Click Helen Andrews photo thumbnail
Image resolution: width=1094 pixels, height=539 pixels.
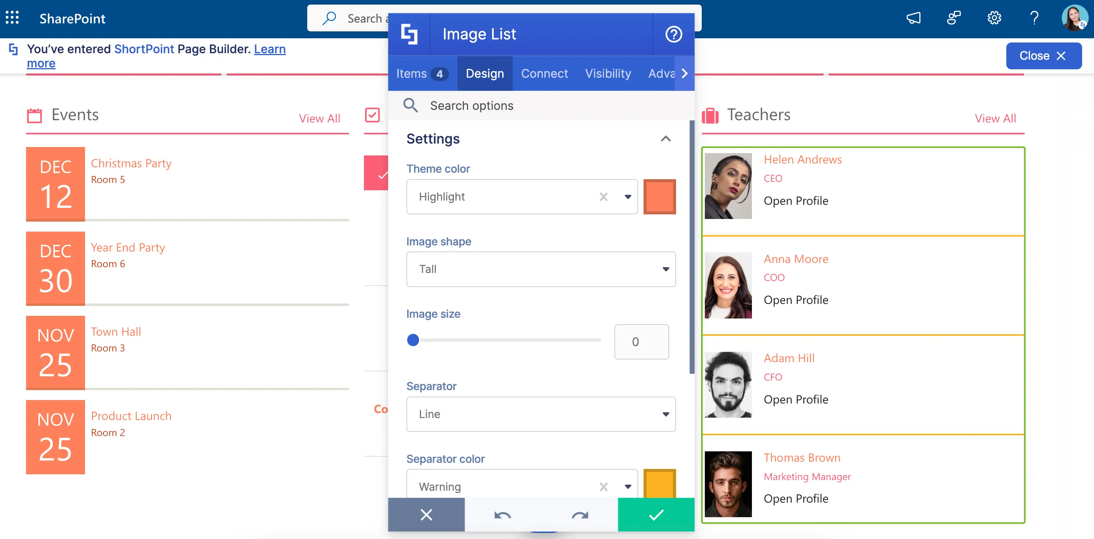tap(728, 186)
